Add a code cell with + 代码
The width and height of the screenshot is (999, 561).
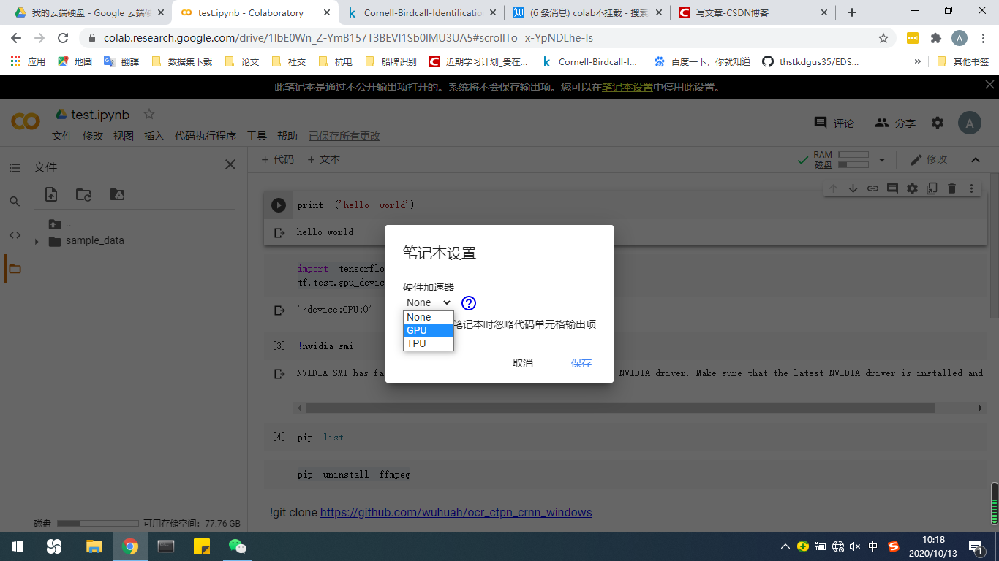point(278,159)
